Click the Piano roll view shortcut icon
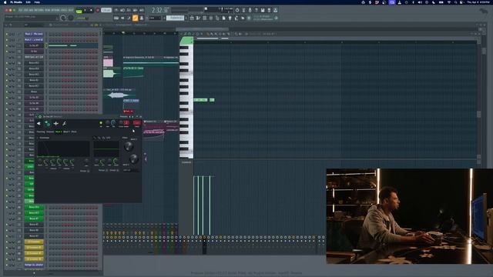Viewport: 493px width, 277px height. click(199, 18)
